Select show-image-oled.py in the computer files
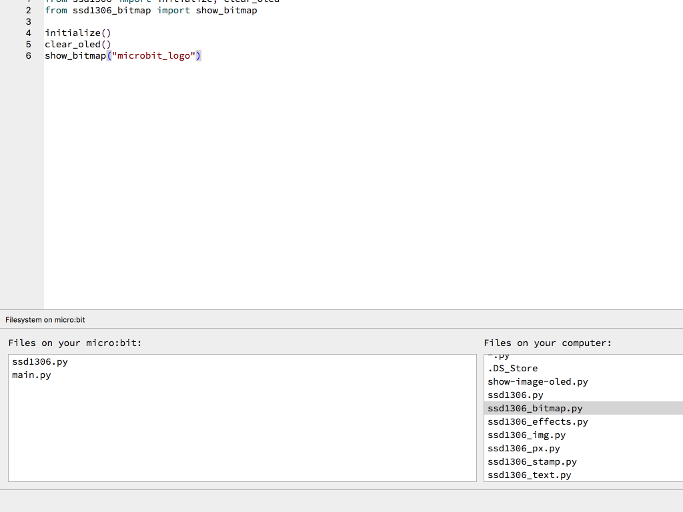The height and width of the screenshot is (512, 683). 538,382
